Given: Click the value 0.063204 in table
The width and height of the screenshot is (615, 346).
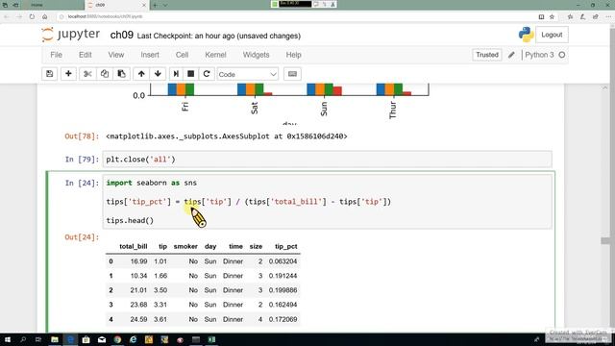Looking at the screenshot, I should pyautogui.click(x=283, y=261).
